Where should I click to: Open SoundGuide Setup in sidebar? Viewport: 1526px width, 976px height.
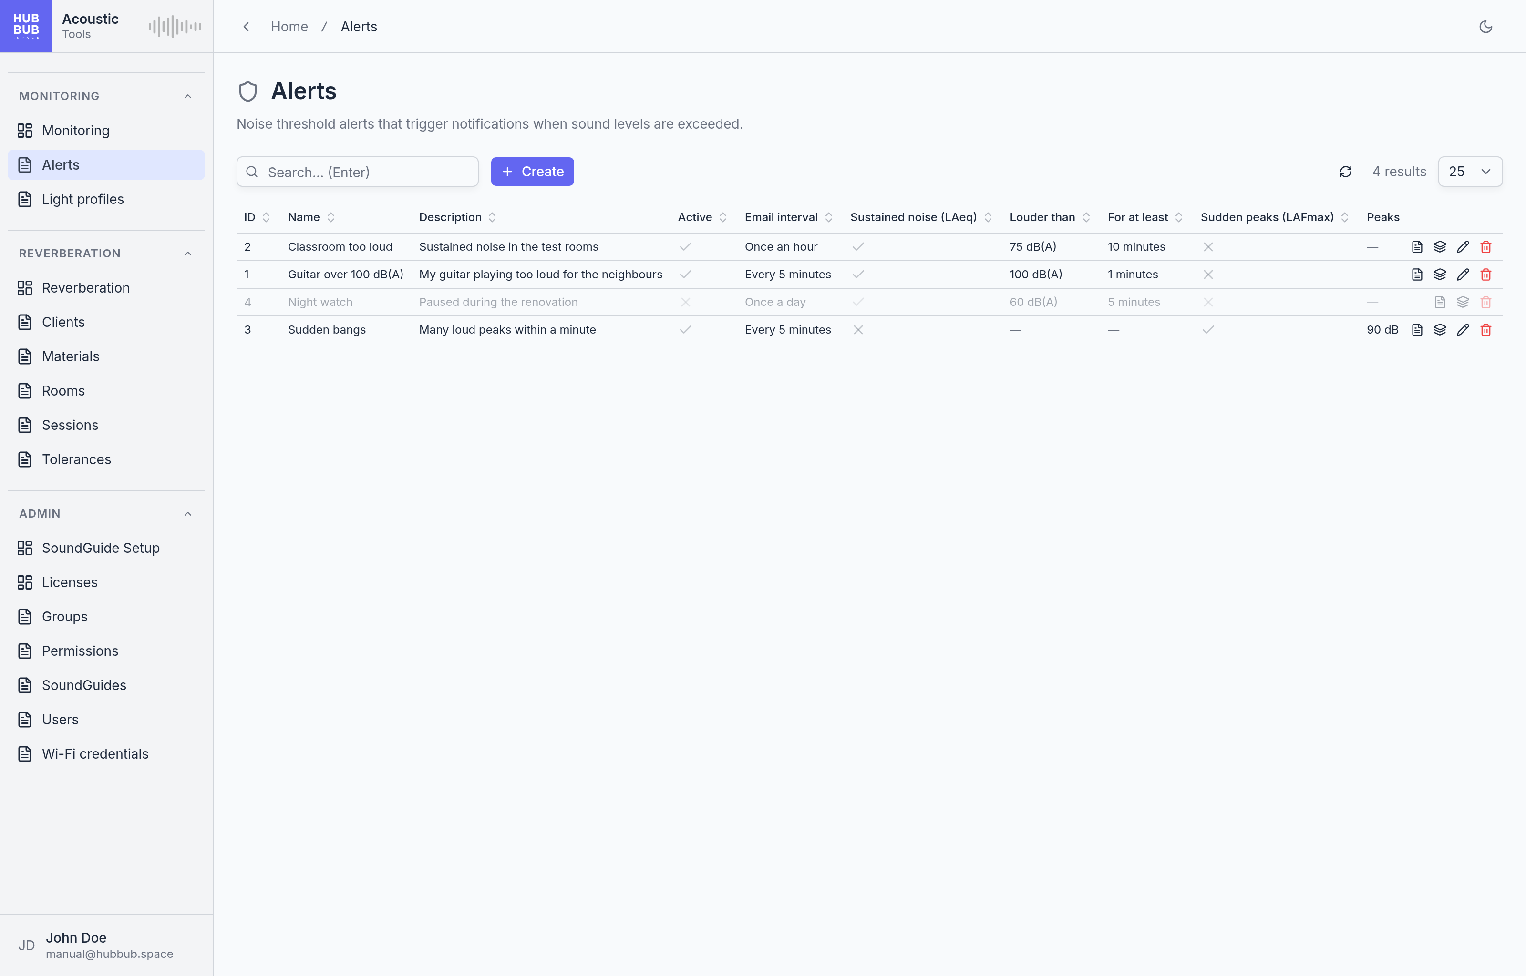coord(106,548)
